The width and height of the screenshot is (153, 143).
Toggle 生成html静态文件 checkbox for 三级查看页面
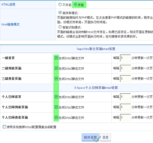(x=56, y=79)
